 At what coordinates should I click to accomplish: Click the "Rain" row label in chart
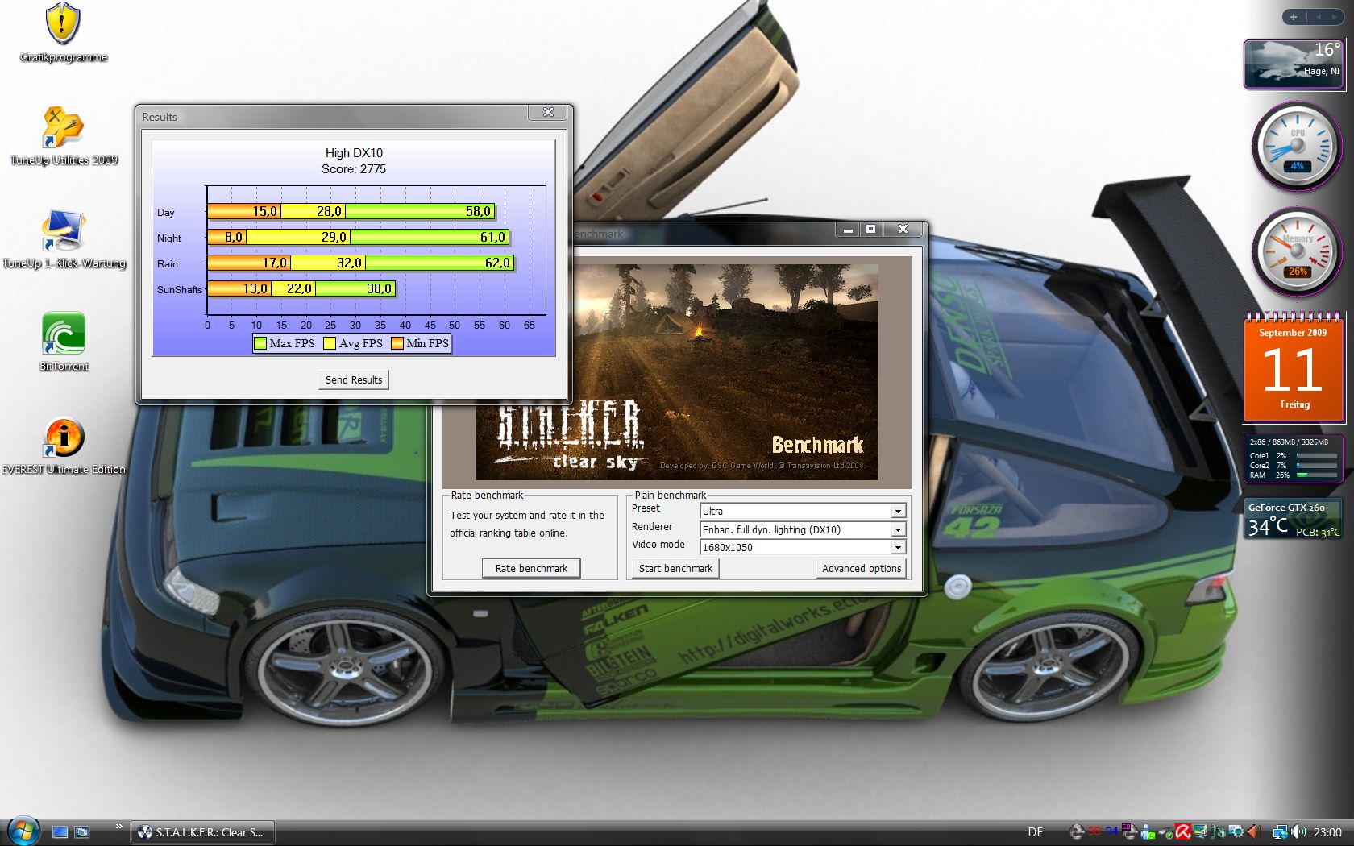click(168, 264)
